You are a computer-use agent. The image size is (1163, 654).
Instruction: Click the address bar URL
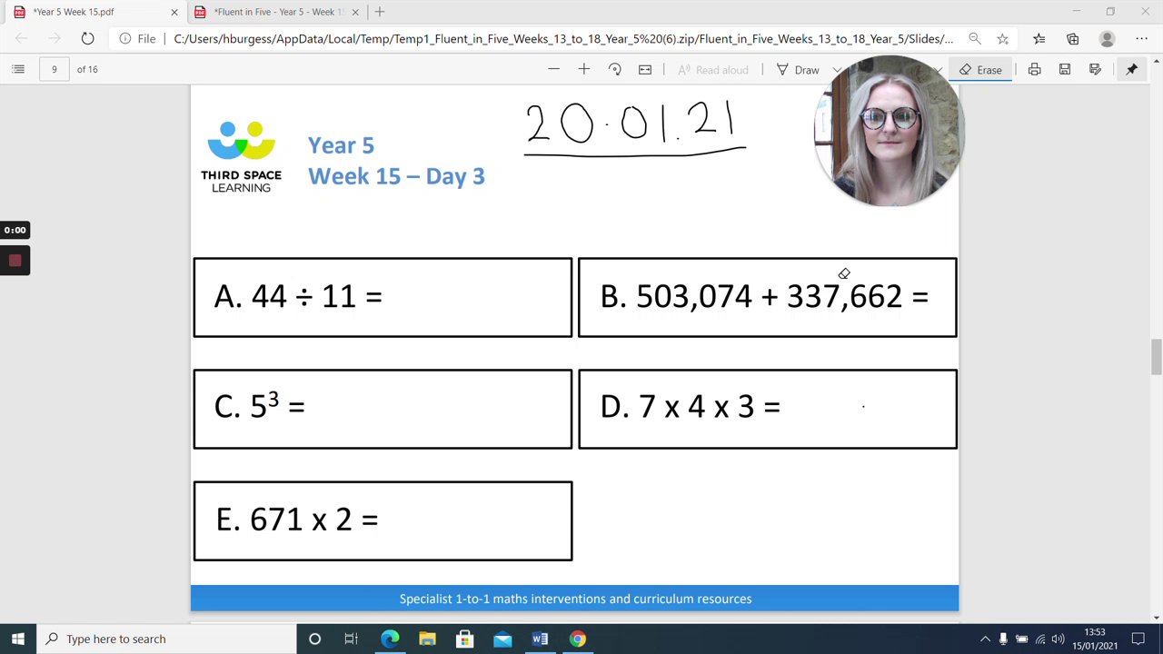563,39
